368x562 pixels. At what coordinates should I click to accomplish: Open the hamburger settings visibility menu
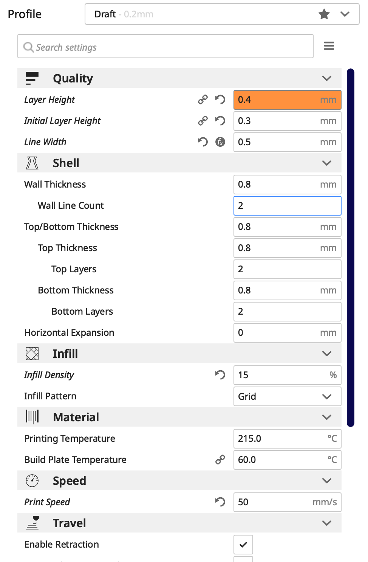tap(329, 46)
